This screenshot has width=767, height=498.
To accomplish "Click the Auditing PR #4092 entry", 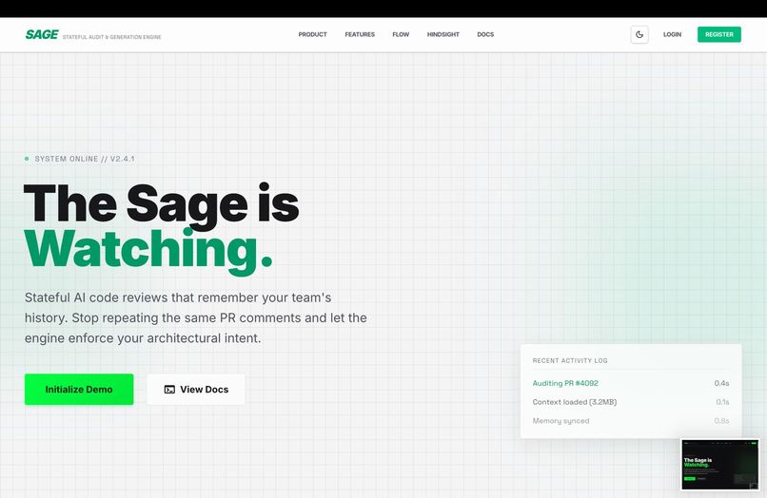I will [565, 383].
